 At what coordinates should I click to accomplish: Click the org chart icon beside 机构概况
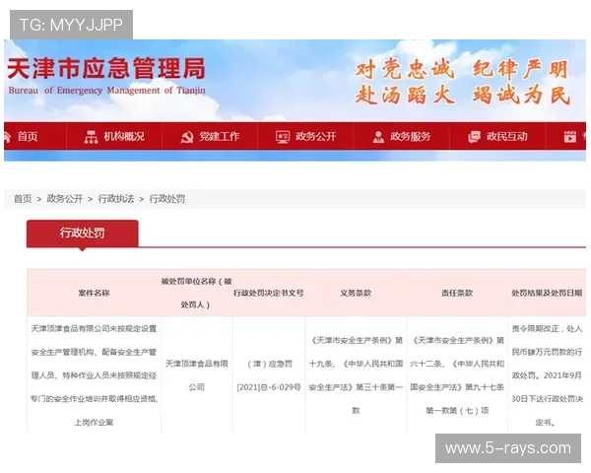pyautogui.click(x=91, y=136)
